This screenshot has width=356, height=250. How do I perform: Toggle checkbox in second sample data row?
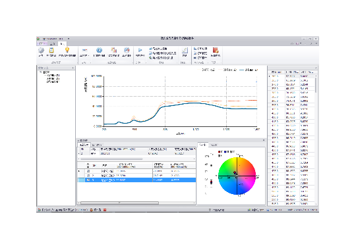pyautogui.click(x=88, y=176)
